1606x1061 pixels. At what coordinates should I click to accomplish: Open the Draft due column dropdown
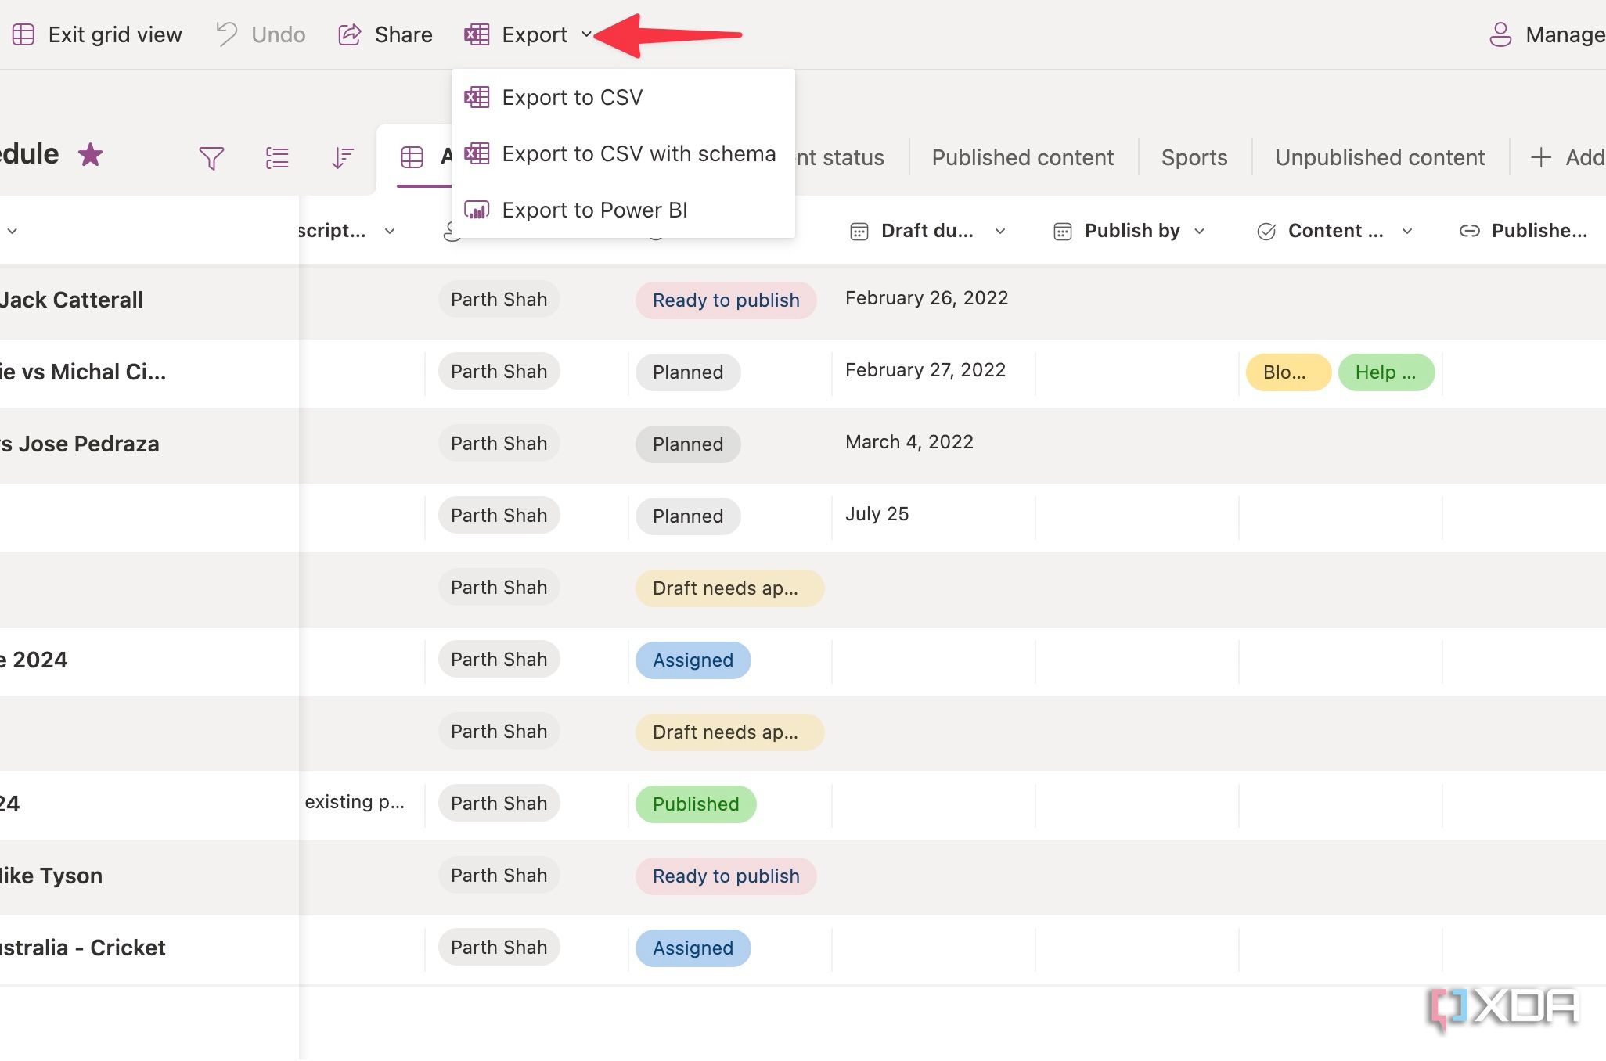pos(1002,231)
